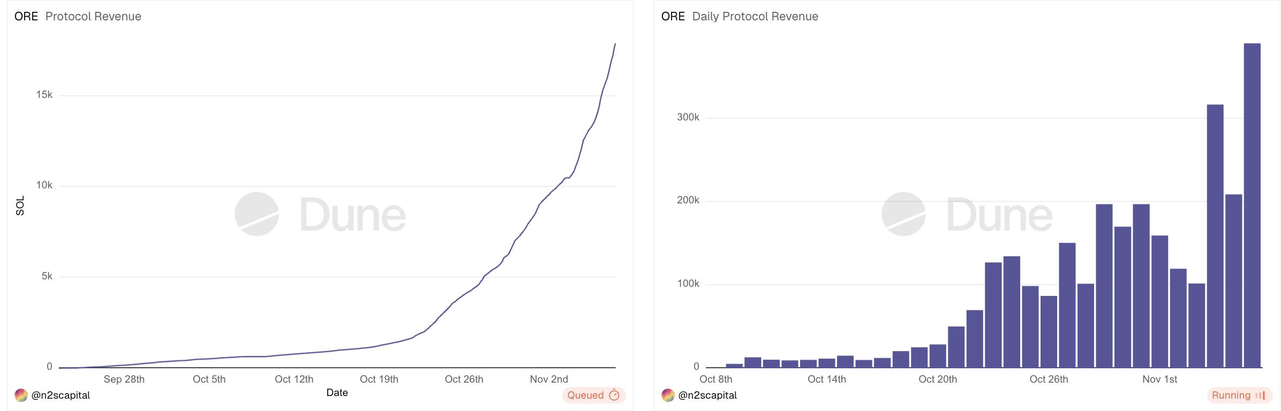Click the peak end of the cumulative revenue line
Screen dimensions: 1281x411
click(x=615, y=44)
